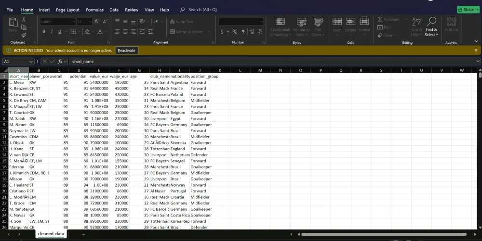This screenshot has height=241, width=482.
Task: Click the Copy icon
Action: 24,27
